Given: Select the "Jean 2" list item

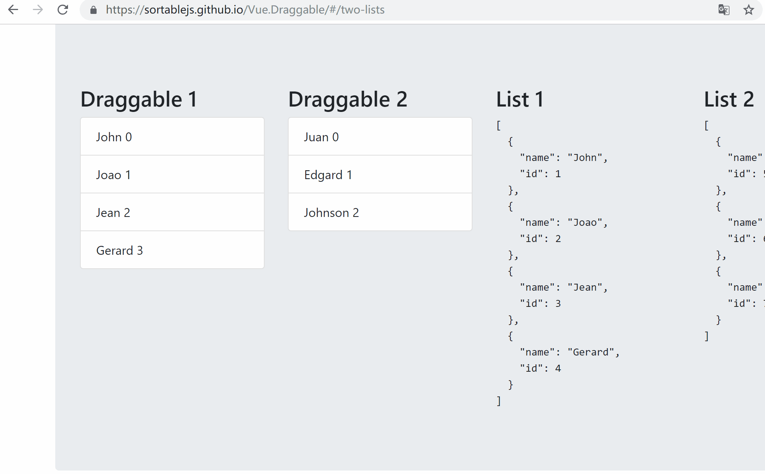Looking at the screenshot, I should pyautogui.click(x=172, y=212).
